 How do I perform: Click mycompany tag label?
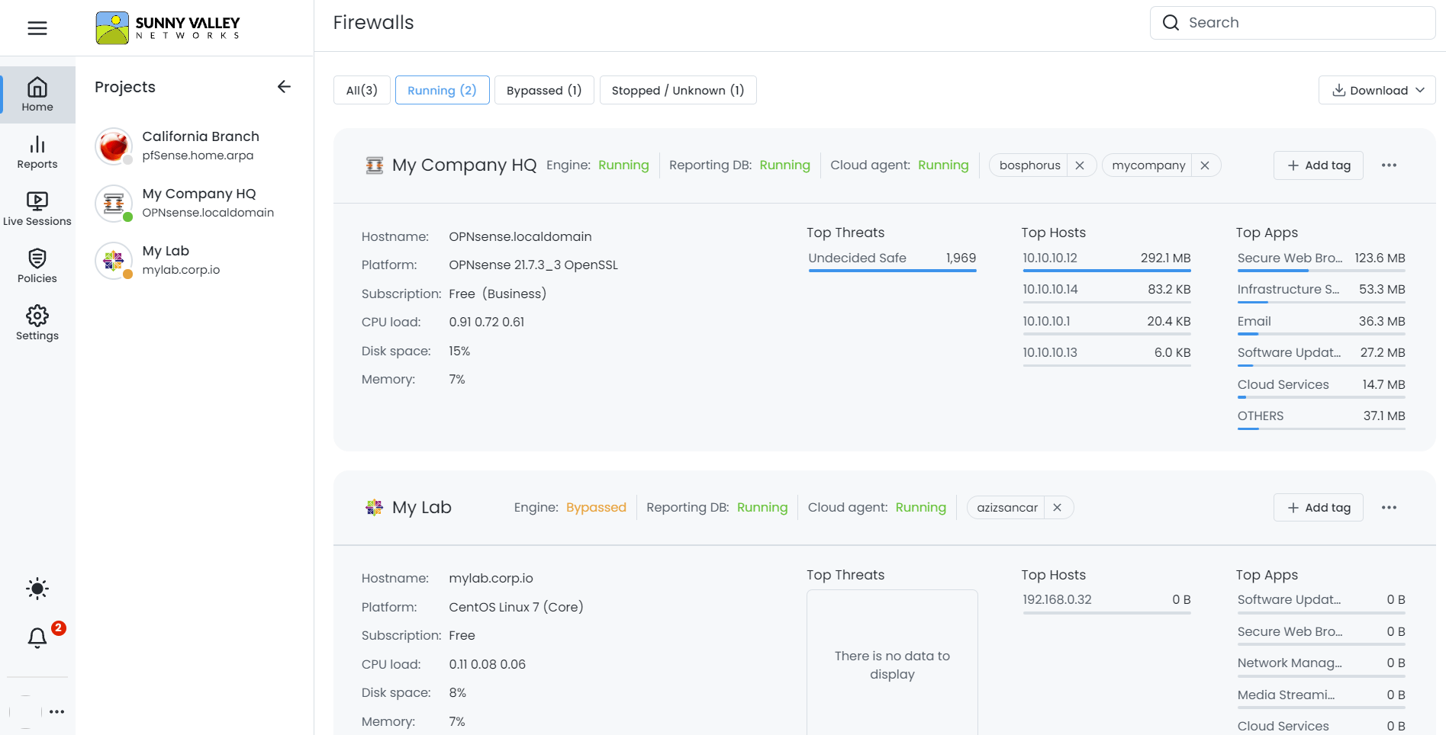click(1148, 165)
